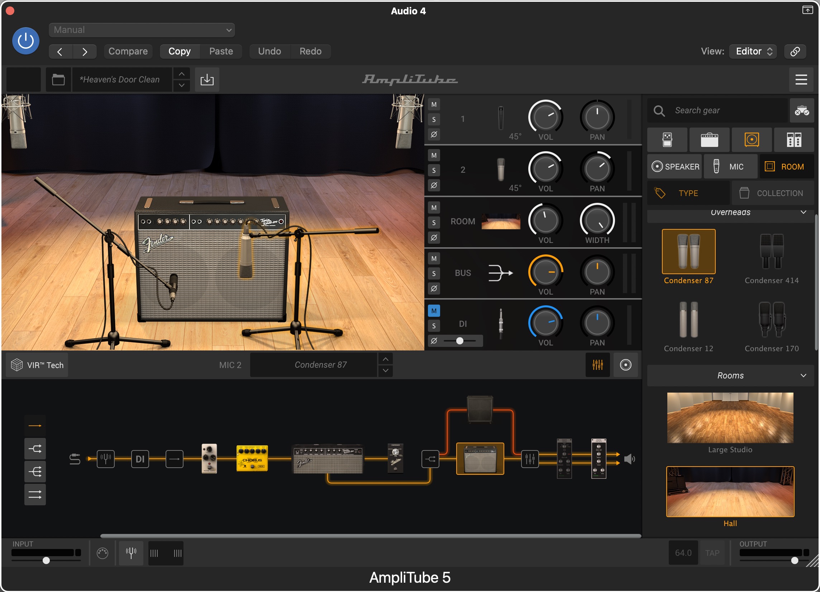This screenshot has width=820, height=592.
Task: Click the TAP tempo button
Action: point(712,553)
